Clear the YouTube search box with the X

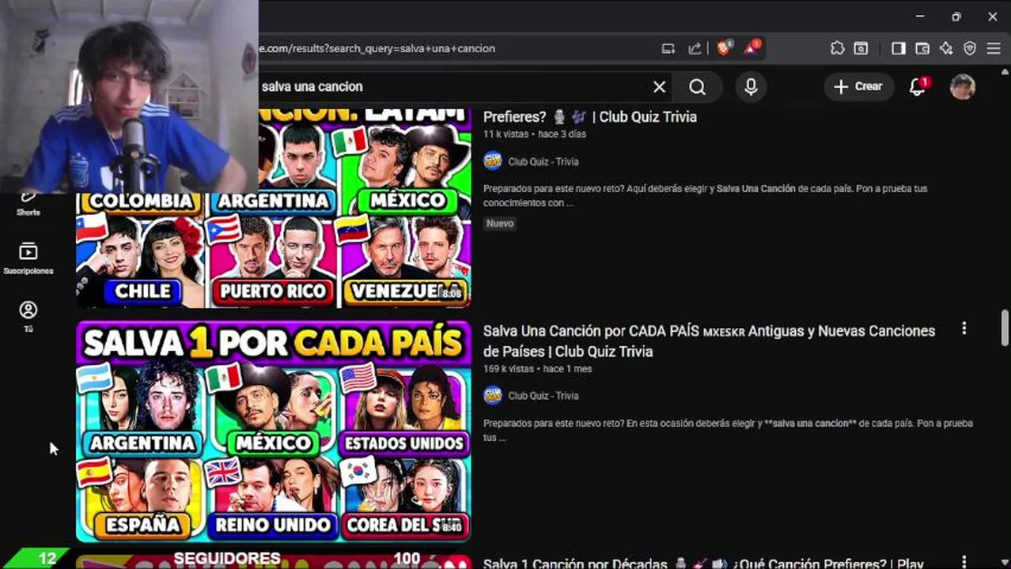point(659,87)
